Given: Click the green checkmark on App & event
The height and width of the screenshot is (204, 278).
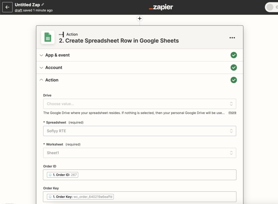Looking at the screenshot, I should pos(234,55).
